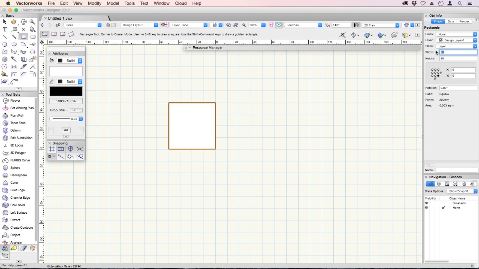Toggle Snap to Intersection in Snapping palette
This screenshot has width=479, height=269.
coord(80,149)
